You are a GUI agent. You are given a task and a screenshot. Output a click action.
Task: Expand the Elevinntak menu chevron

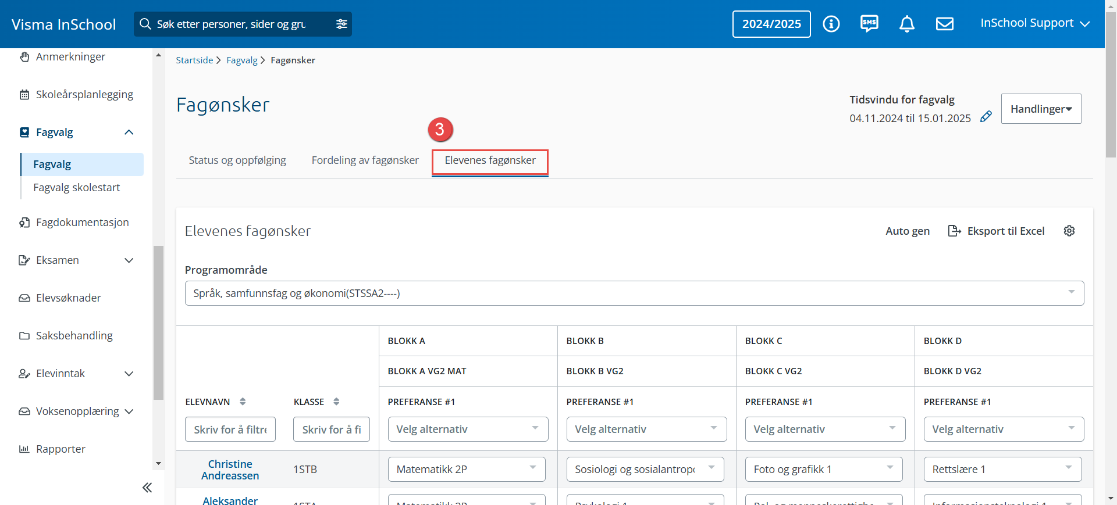coord(129,374)
